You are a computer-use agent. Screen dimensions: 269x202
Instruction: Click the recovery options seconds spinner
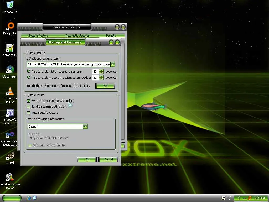point(101,78)
